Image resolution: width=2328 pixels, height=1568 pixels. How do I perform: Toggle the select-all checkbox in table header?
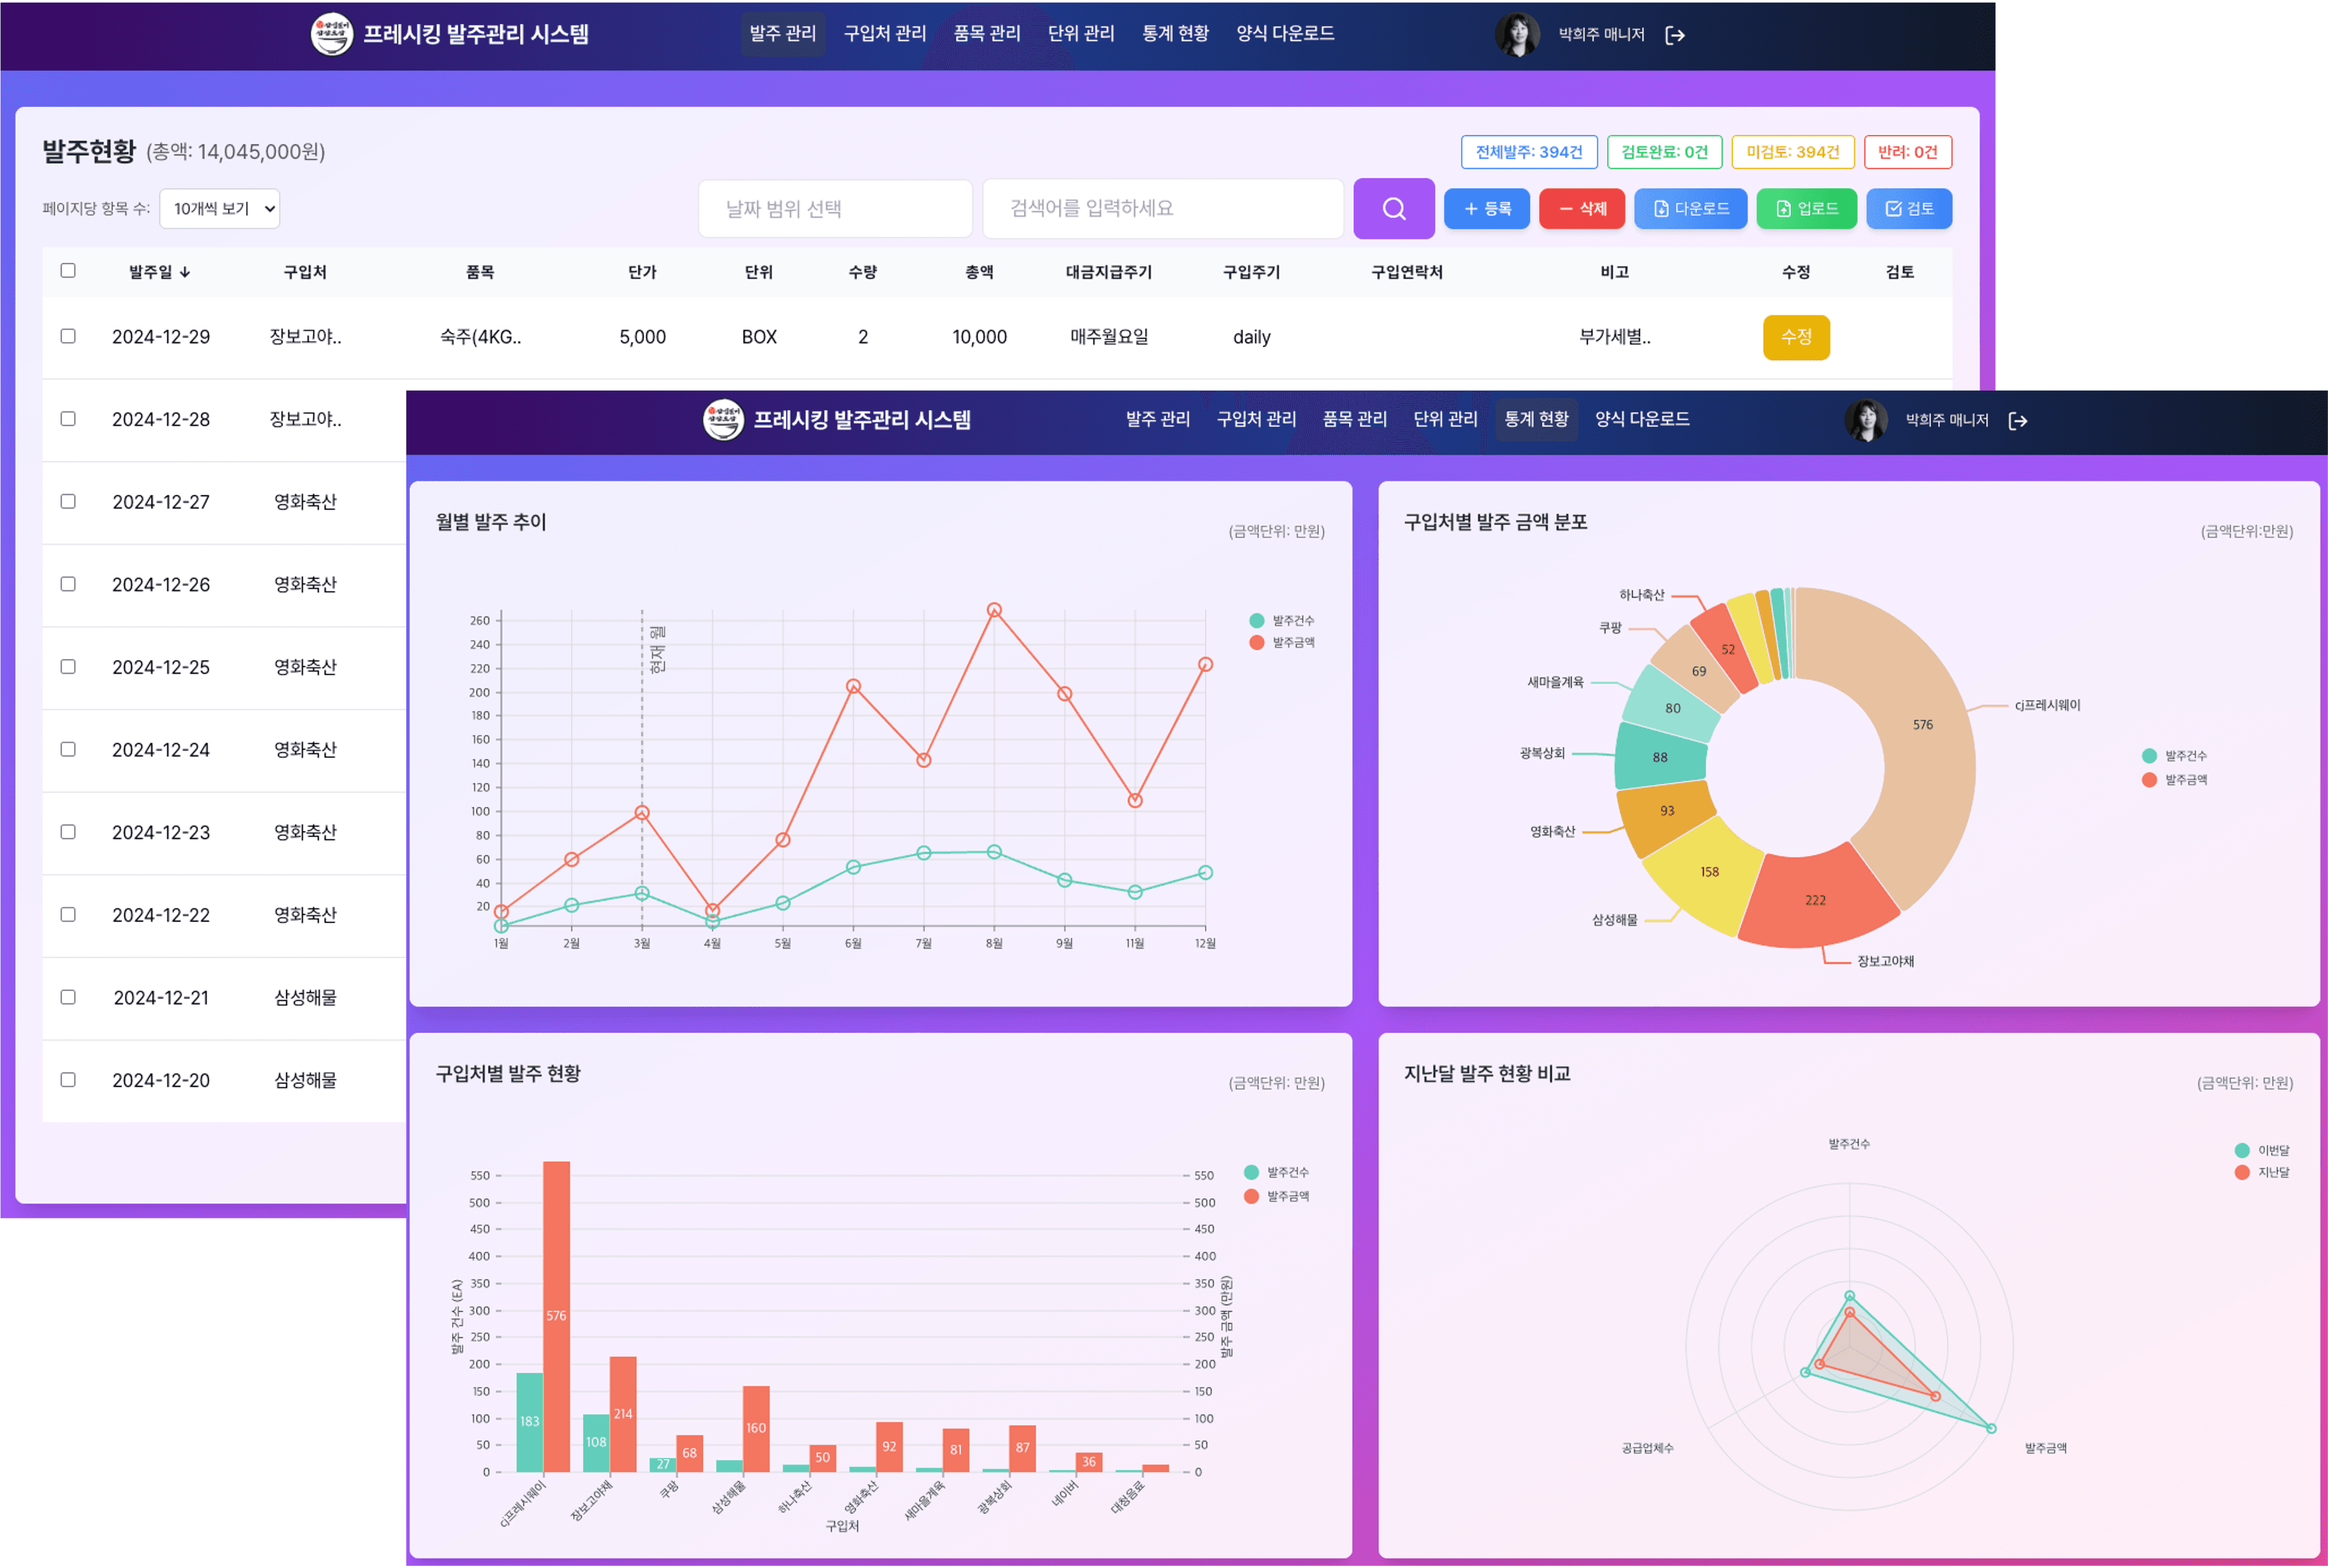point(67,271)
